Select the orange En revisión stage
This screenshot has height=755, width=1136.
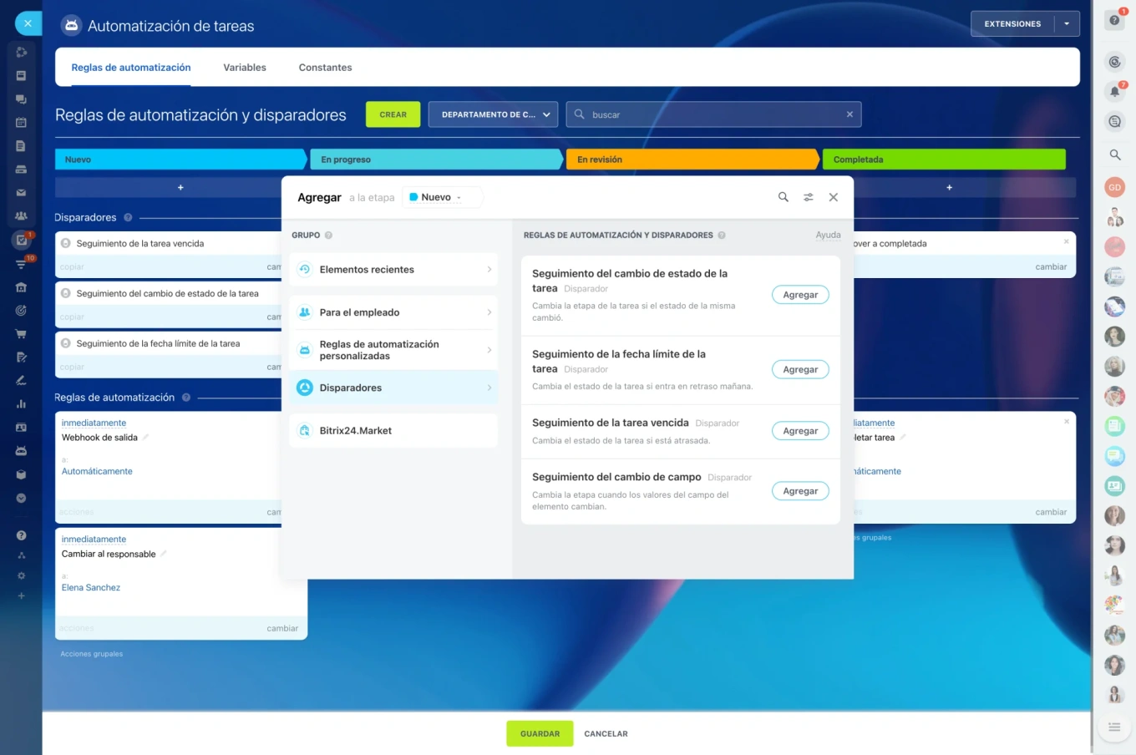pos(692,160)
